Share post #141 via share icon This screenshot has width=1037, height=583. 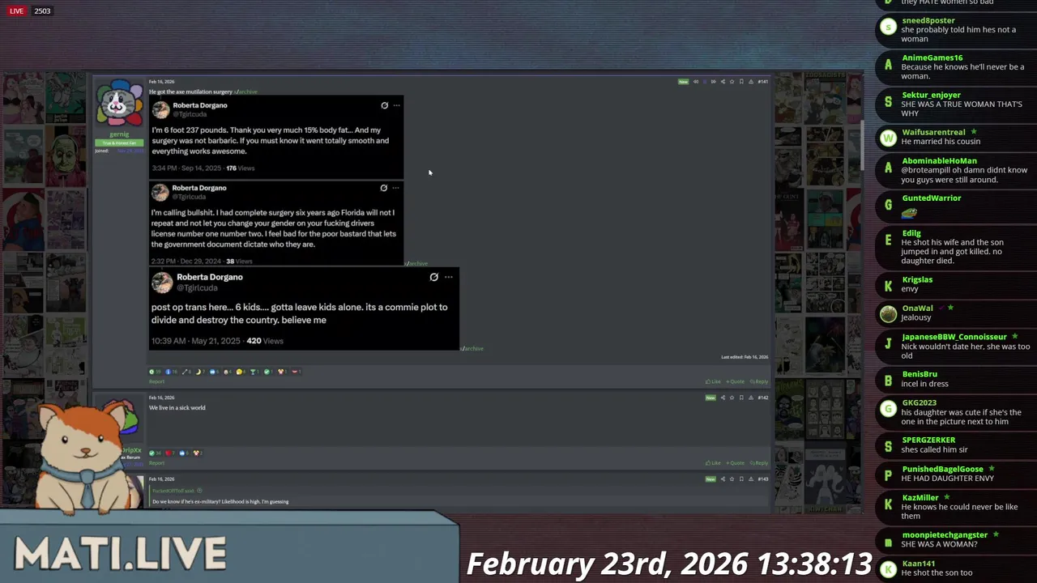tap(723, 82)
